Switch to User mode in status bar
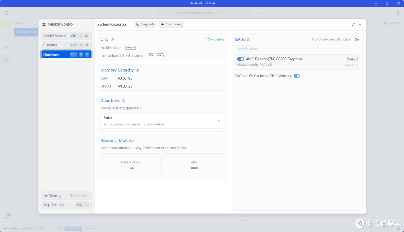The image size is (404, 232). tap(59, 228)
